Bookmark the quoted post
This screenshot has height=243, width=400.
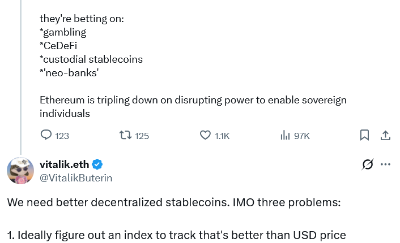(x=365, y=136)
